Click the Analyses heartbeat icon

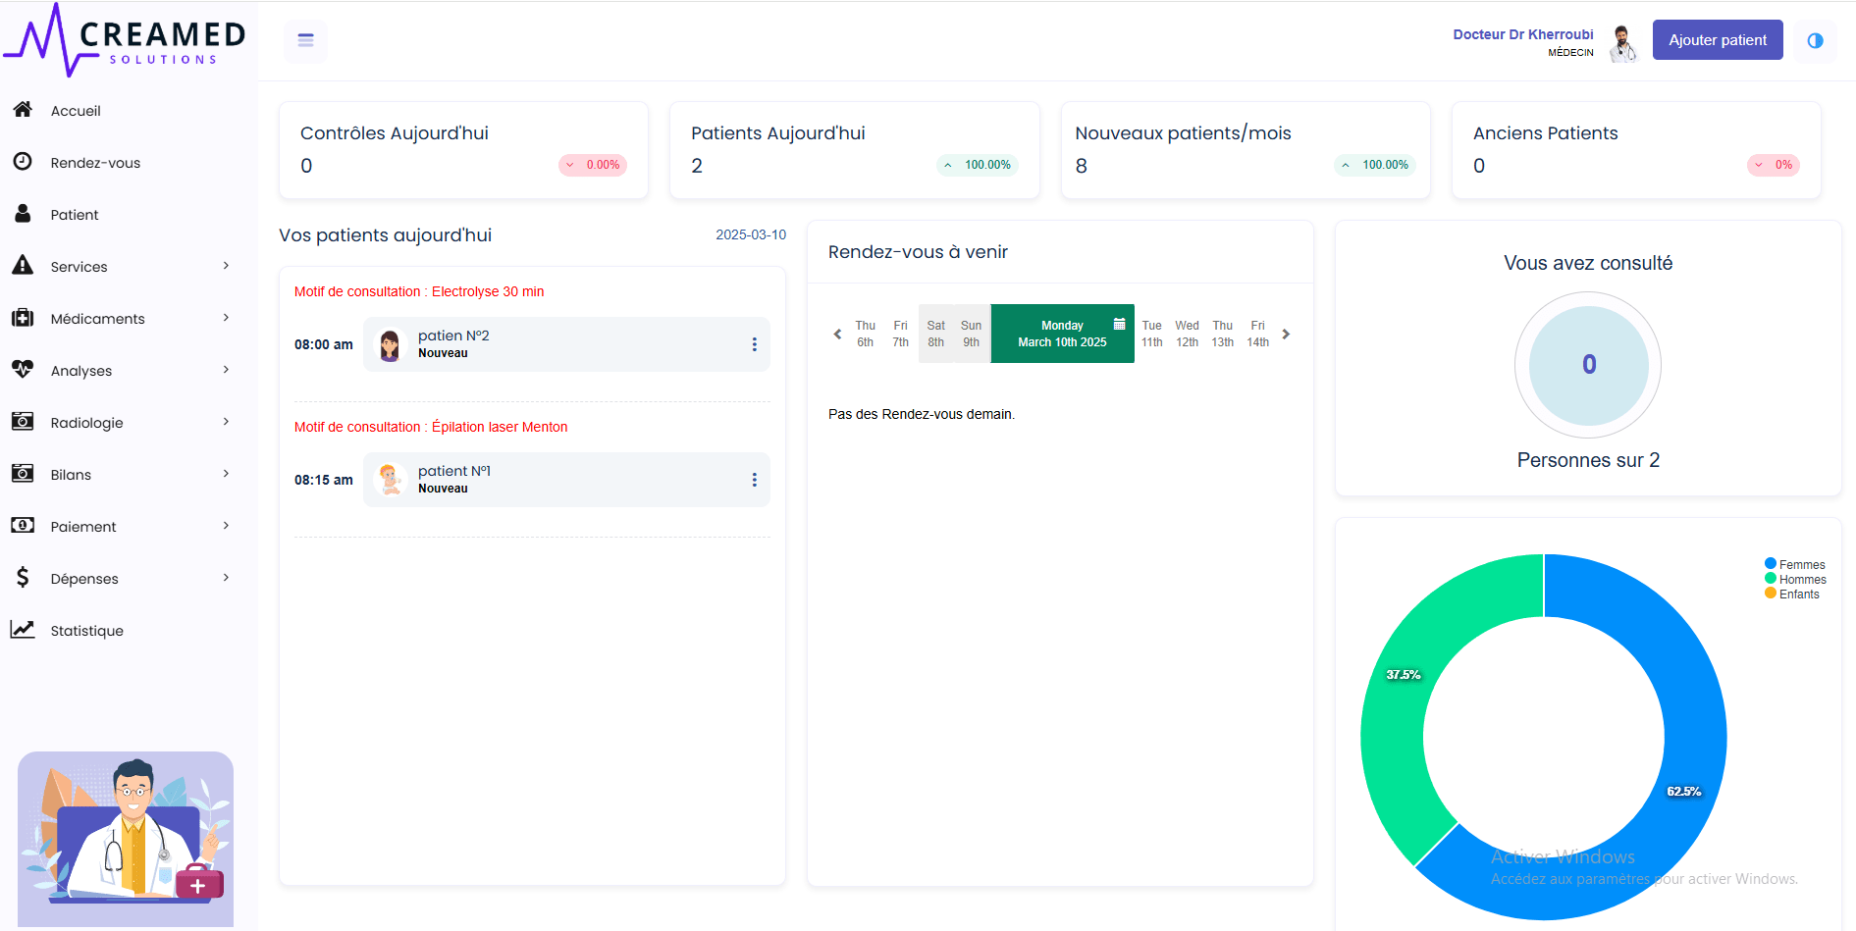click(x=23, y=370)
